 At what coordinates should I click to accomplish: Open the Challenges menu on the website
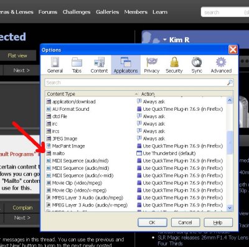pos(77,12)
